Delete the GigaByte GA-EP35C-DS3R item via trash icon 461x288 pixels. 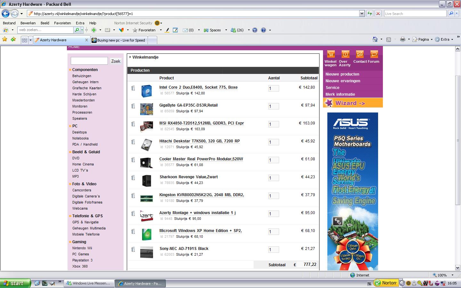[x=133, y=106]
